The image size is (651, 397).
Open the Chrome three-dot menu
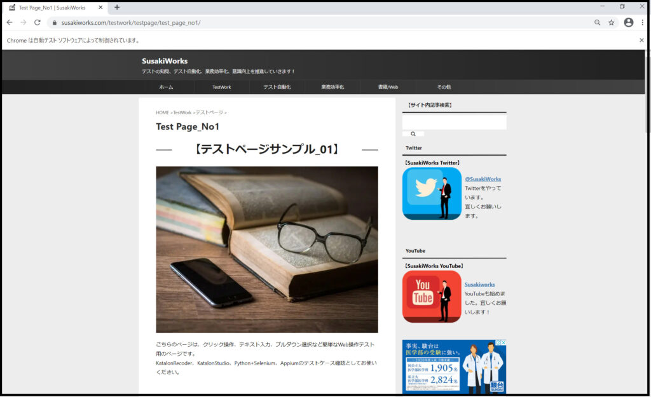[x=642, y=22]
